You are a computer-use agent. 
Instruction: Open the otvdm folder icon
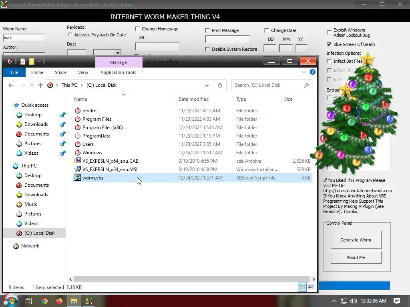click(78, 111)
